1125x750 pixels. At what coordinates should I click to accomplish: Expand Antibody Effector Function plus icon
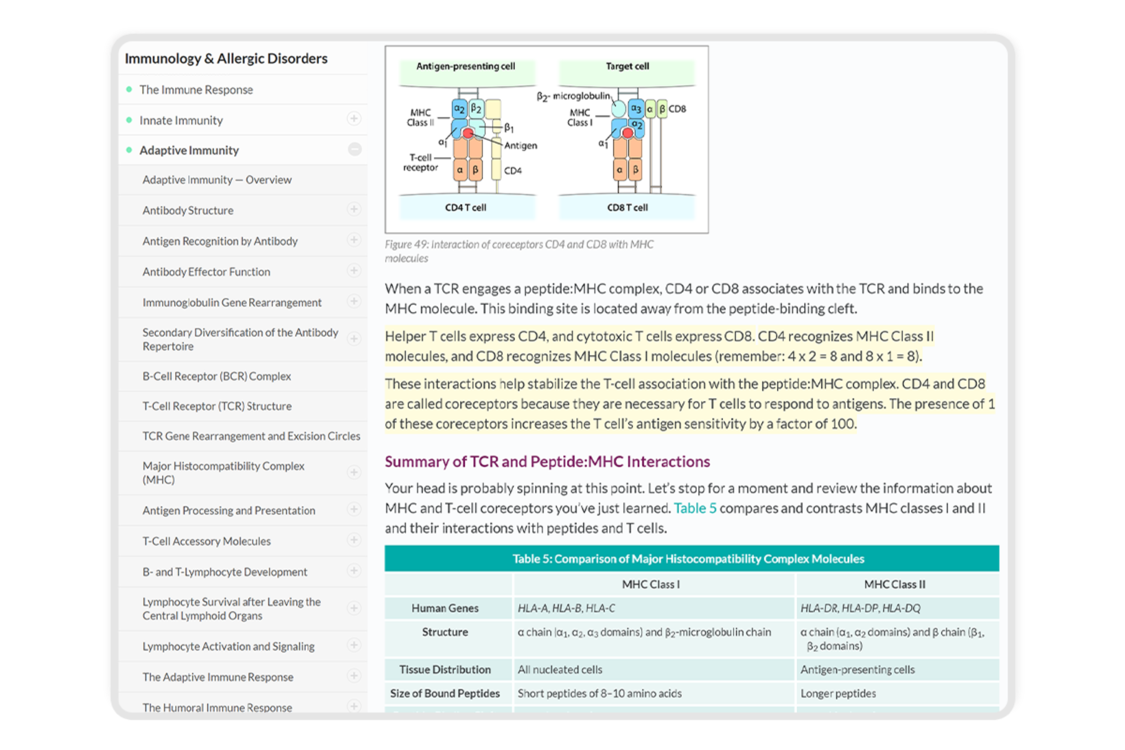coord(353,270)
